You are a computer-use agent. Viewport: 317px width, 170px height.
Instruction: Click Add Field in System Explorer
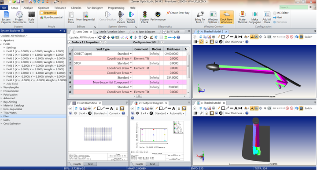pos(12,84)
